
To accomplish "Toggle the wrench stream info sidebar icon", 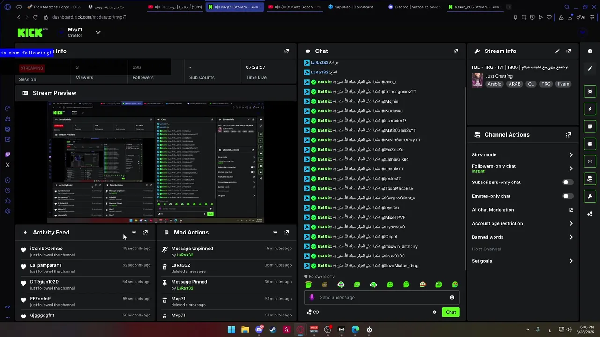I will pos(590,196).
